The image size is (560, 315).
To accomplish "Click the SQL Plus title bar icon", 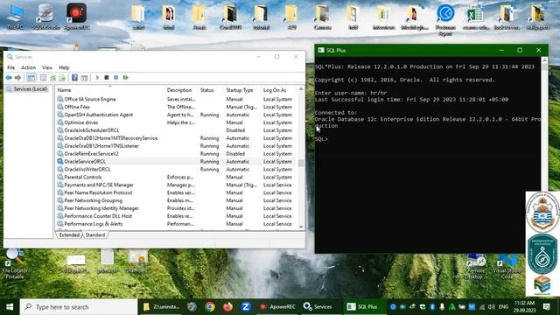I will (x=321, y=51).
